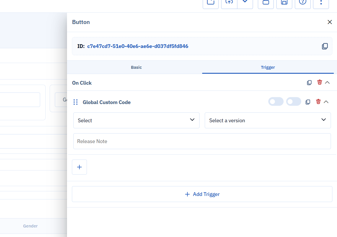Toggle the second switch on Global Custom Code
The width and height of the screenshot is (337, 237).
pos(293,102)
